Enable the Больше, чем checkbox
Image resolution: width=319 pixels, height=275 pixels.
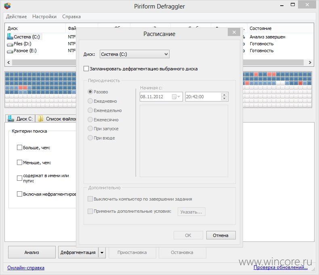click(19, 148)
